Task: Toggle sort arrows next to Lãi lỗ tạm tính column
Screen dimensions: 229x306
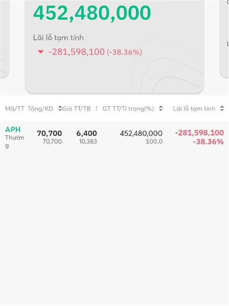Action: (x=222, y=109)
